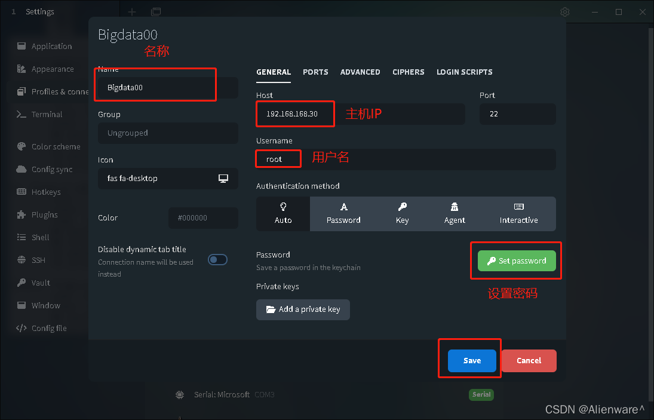This screenshot has height=420, width=654.
Task: Click the Serial badge on the COM3 row
Action: click(x=481, y=394)
